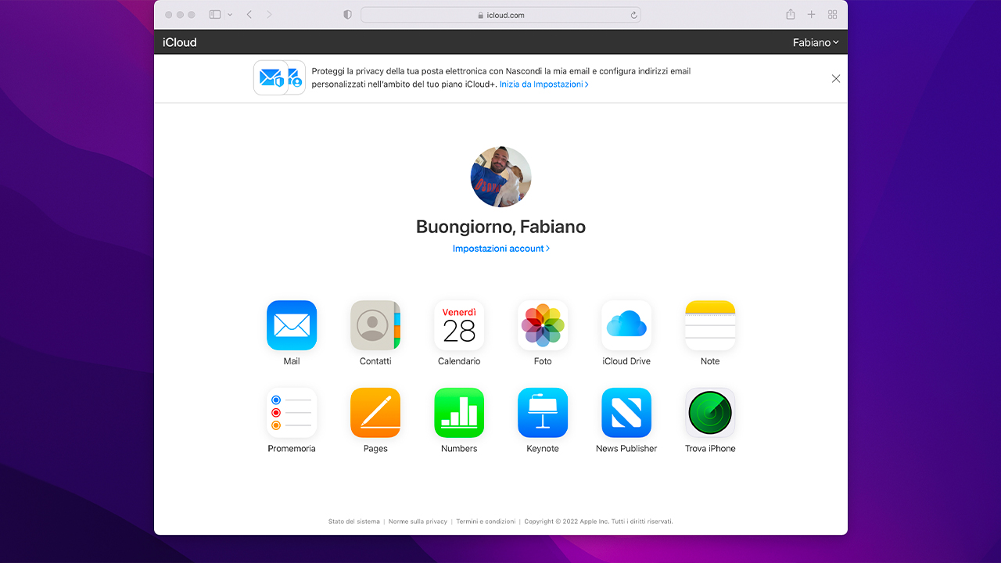The image size is (1001, 563).
Task: Open Promemoria reminders
Action: tap(292, 412)
